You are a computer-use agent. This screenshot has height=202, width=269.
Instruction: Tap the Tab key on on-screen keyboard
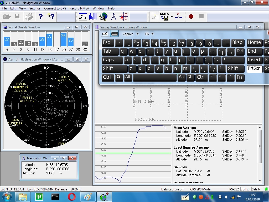click(x=110, y=52)
